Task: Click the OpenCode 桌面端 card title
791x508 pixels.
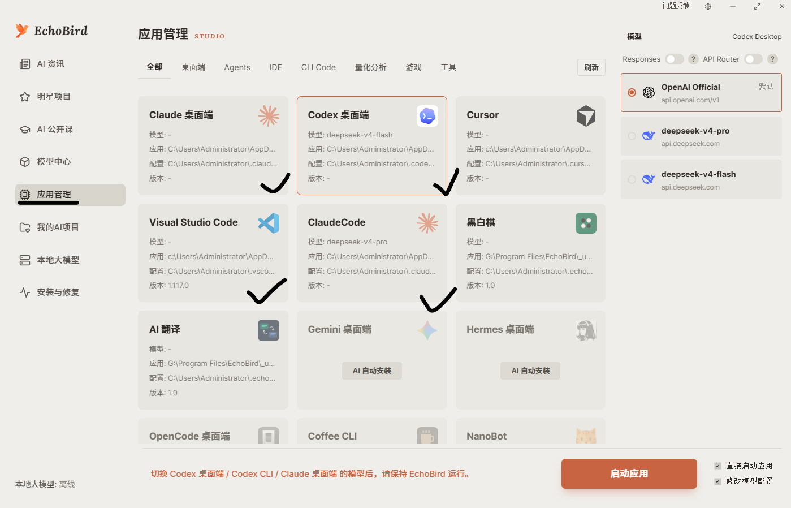Action: pyautogui.click(x=189, y=436)
